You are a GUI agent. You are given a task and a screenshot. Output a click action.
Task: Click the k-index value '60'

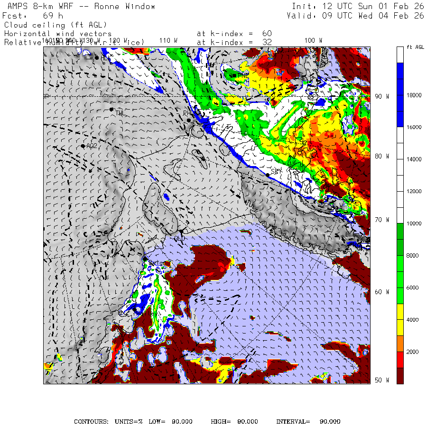tap(267, 34)
